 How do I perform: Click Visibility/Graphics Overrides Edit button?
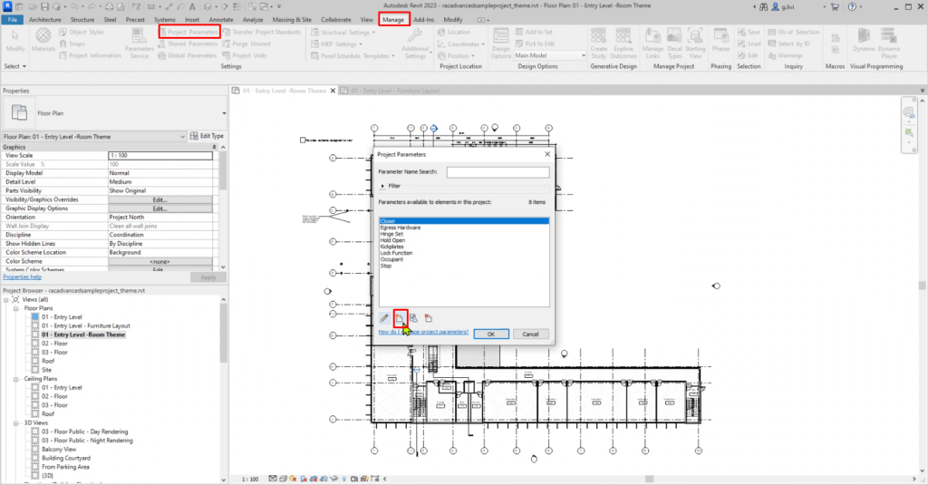[160, 199]
